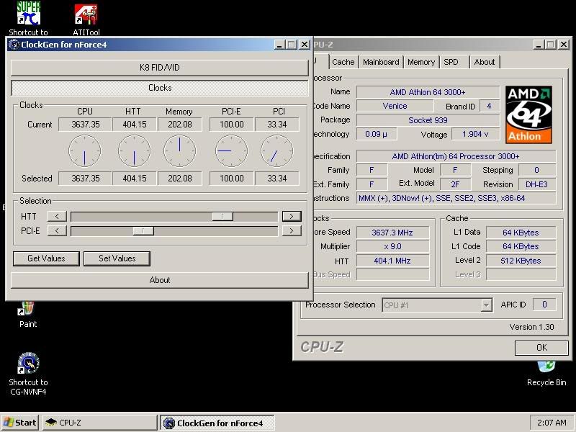Screen dimensions: 576x432
Task: Click the Ext. Model value 2F
Action: (455, 184)
